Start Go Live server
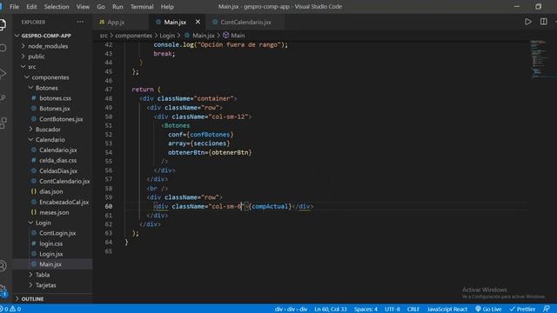 coord(488,310)
